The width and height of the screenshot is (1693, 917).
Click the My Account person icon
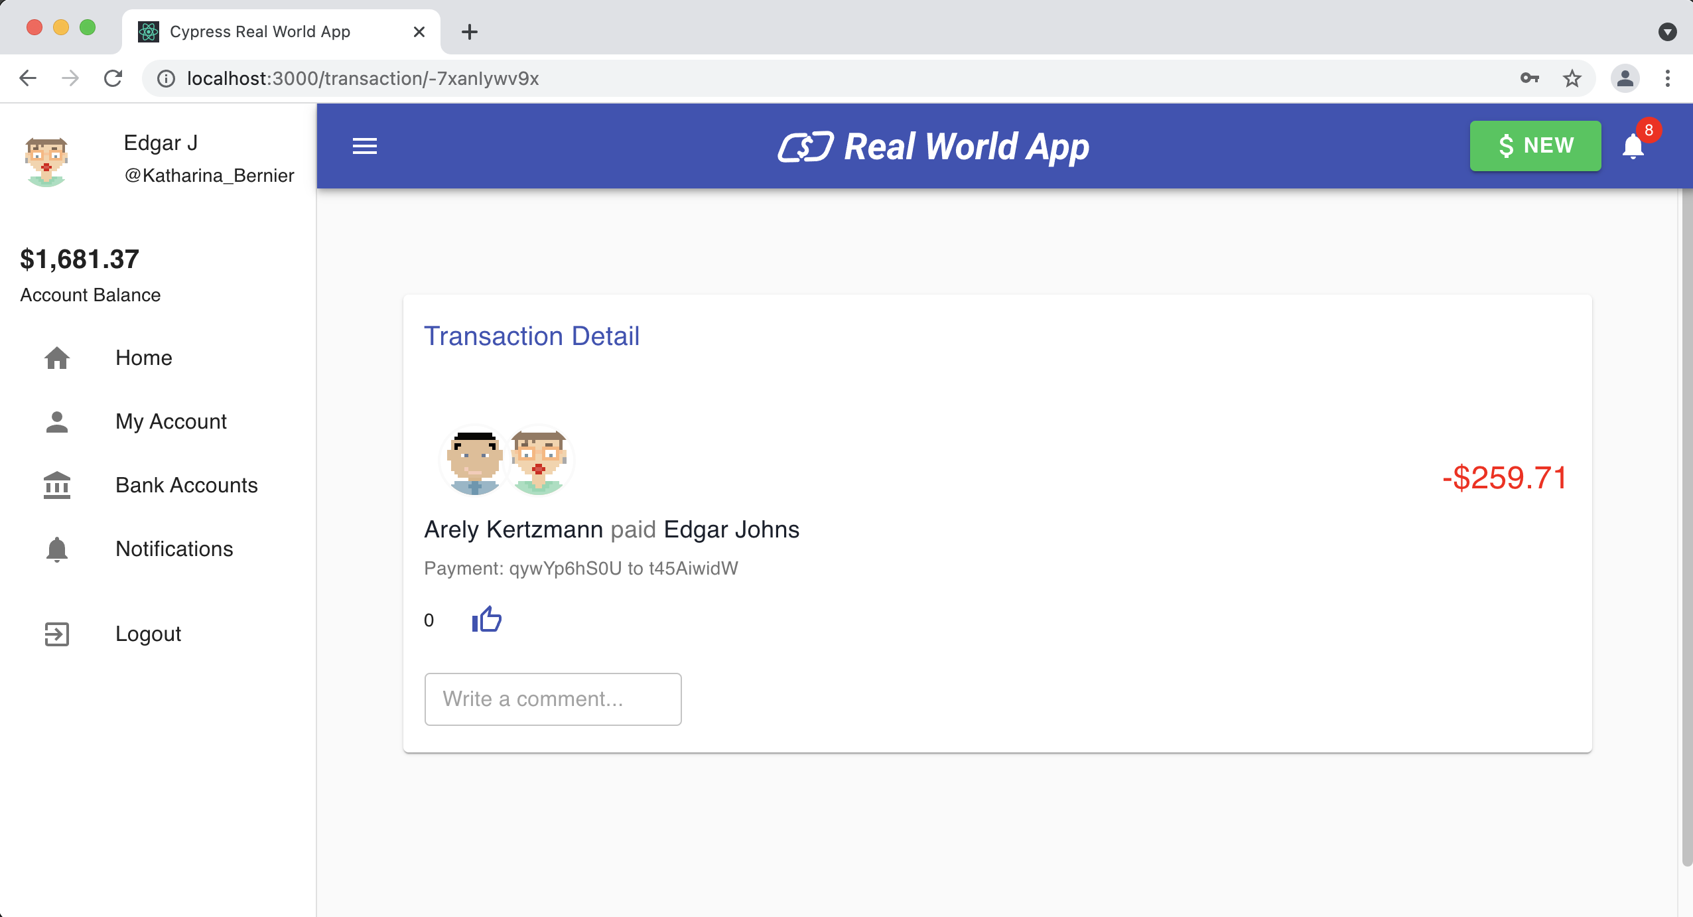click(57, 421)
